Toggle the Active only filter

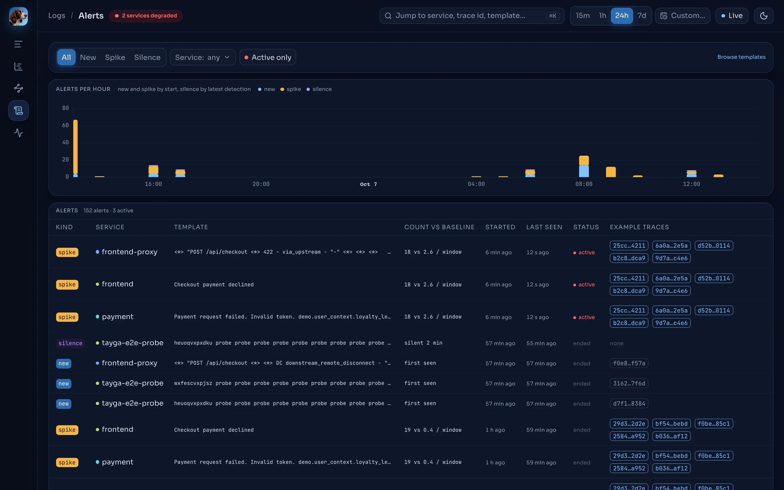[268, 57]
